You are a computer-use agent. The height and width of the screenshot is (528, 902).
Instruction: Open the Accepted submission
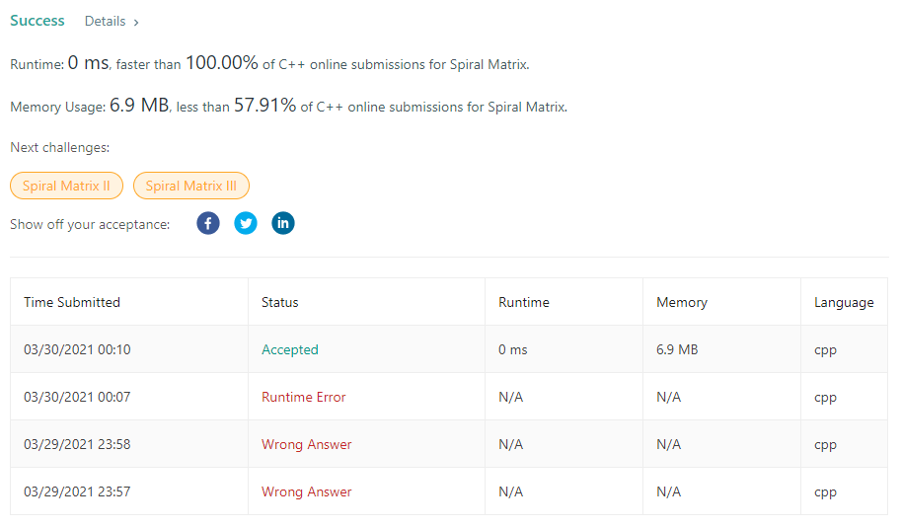pyautogui.click(x=290, y=349)
